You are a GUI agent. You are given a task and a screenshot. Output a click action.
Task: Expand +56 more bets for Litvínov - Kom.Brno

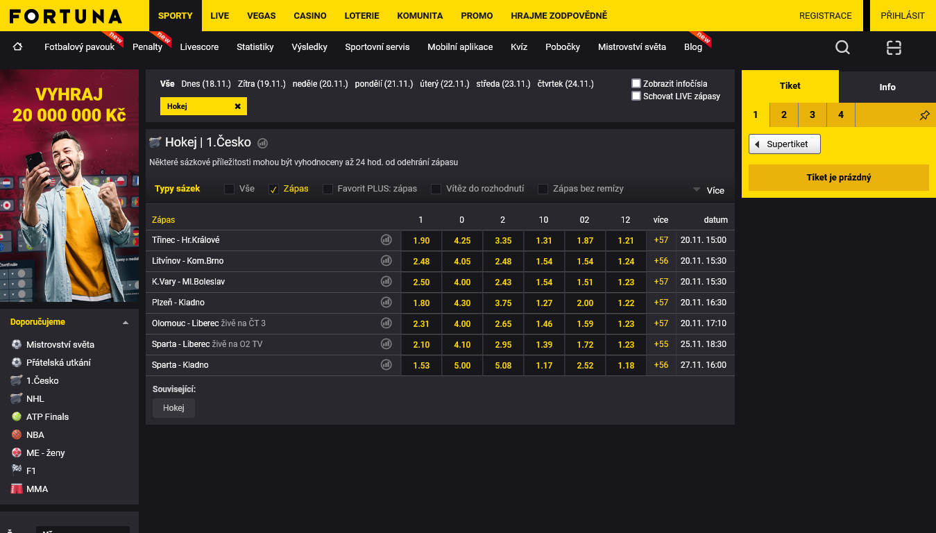(x=661, y=261)
